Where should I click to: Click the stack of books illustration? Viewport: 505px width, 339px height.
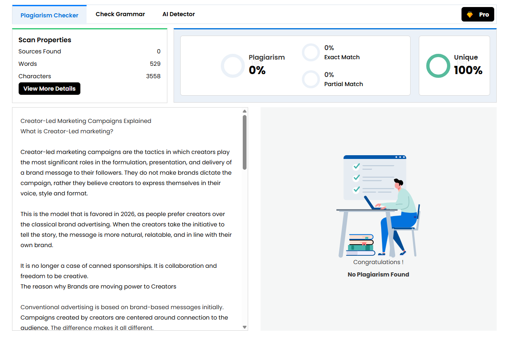(x=361, y=245)
